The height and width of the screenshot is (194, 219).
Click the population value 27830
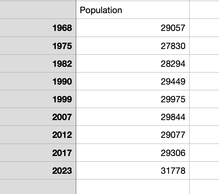tap(133, 46)
